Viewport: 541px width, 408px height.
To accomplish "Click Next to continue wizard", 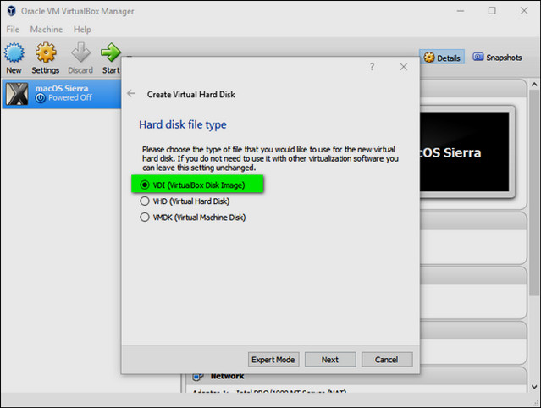I will tap(330, 360).
